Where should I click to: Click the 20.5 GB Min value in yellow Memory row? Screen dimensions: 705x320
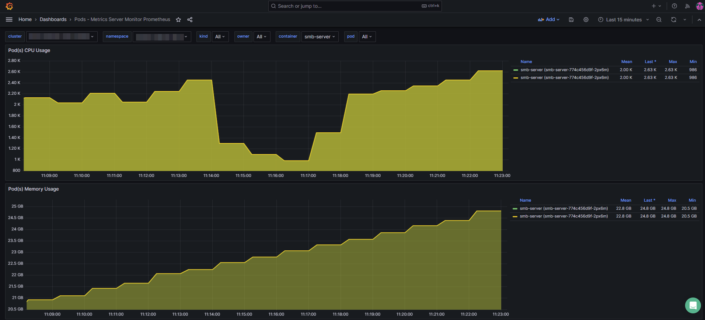click(689, 216)
